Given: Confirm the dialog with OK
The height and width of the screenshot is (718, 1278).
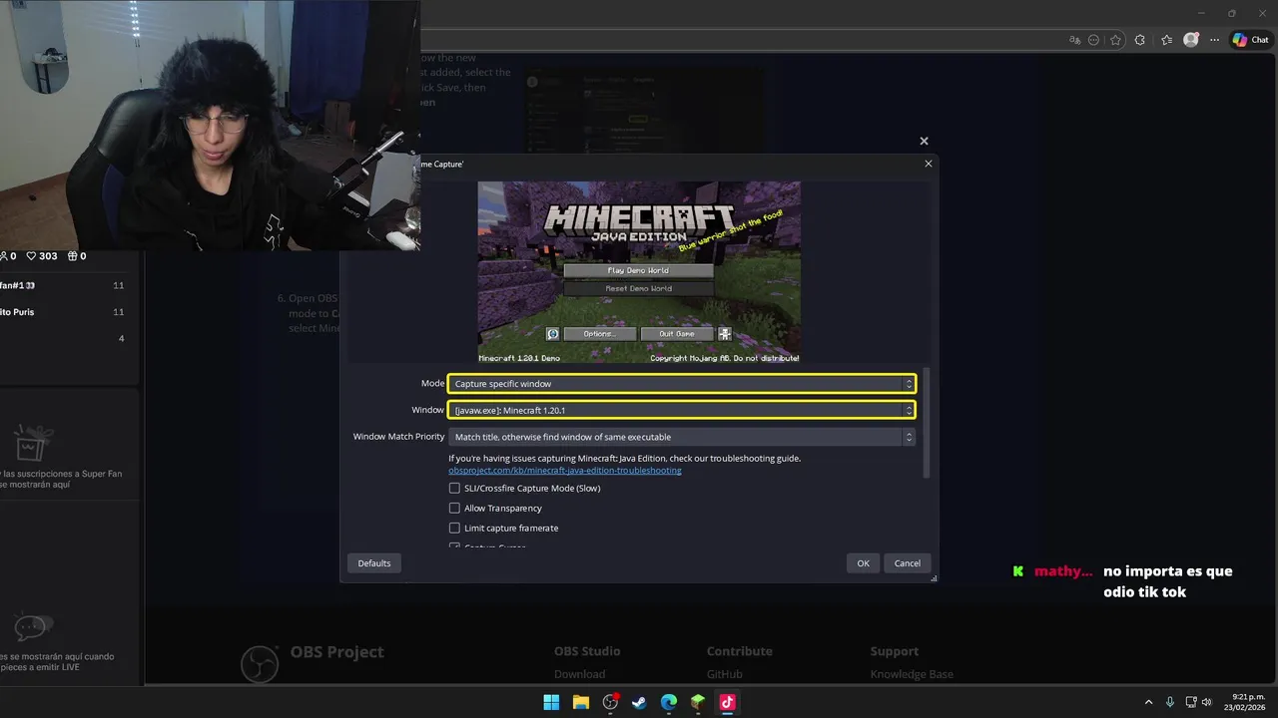Looking at the screenshot, I should coord(863,563).
